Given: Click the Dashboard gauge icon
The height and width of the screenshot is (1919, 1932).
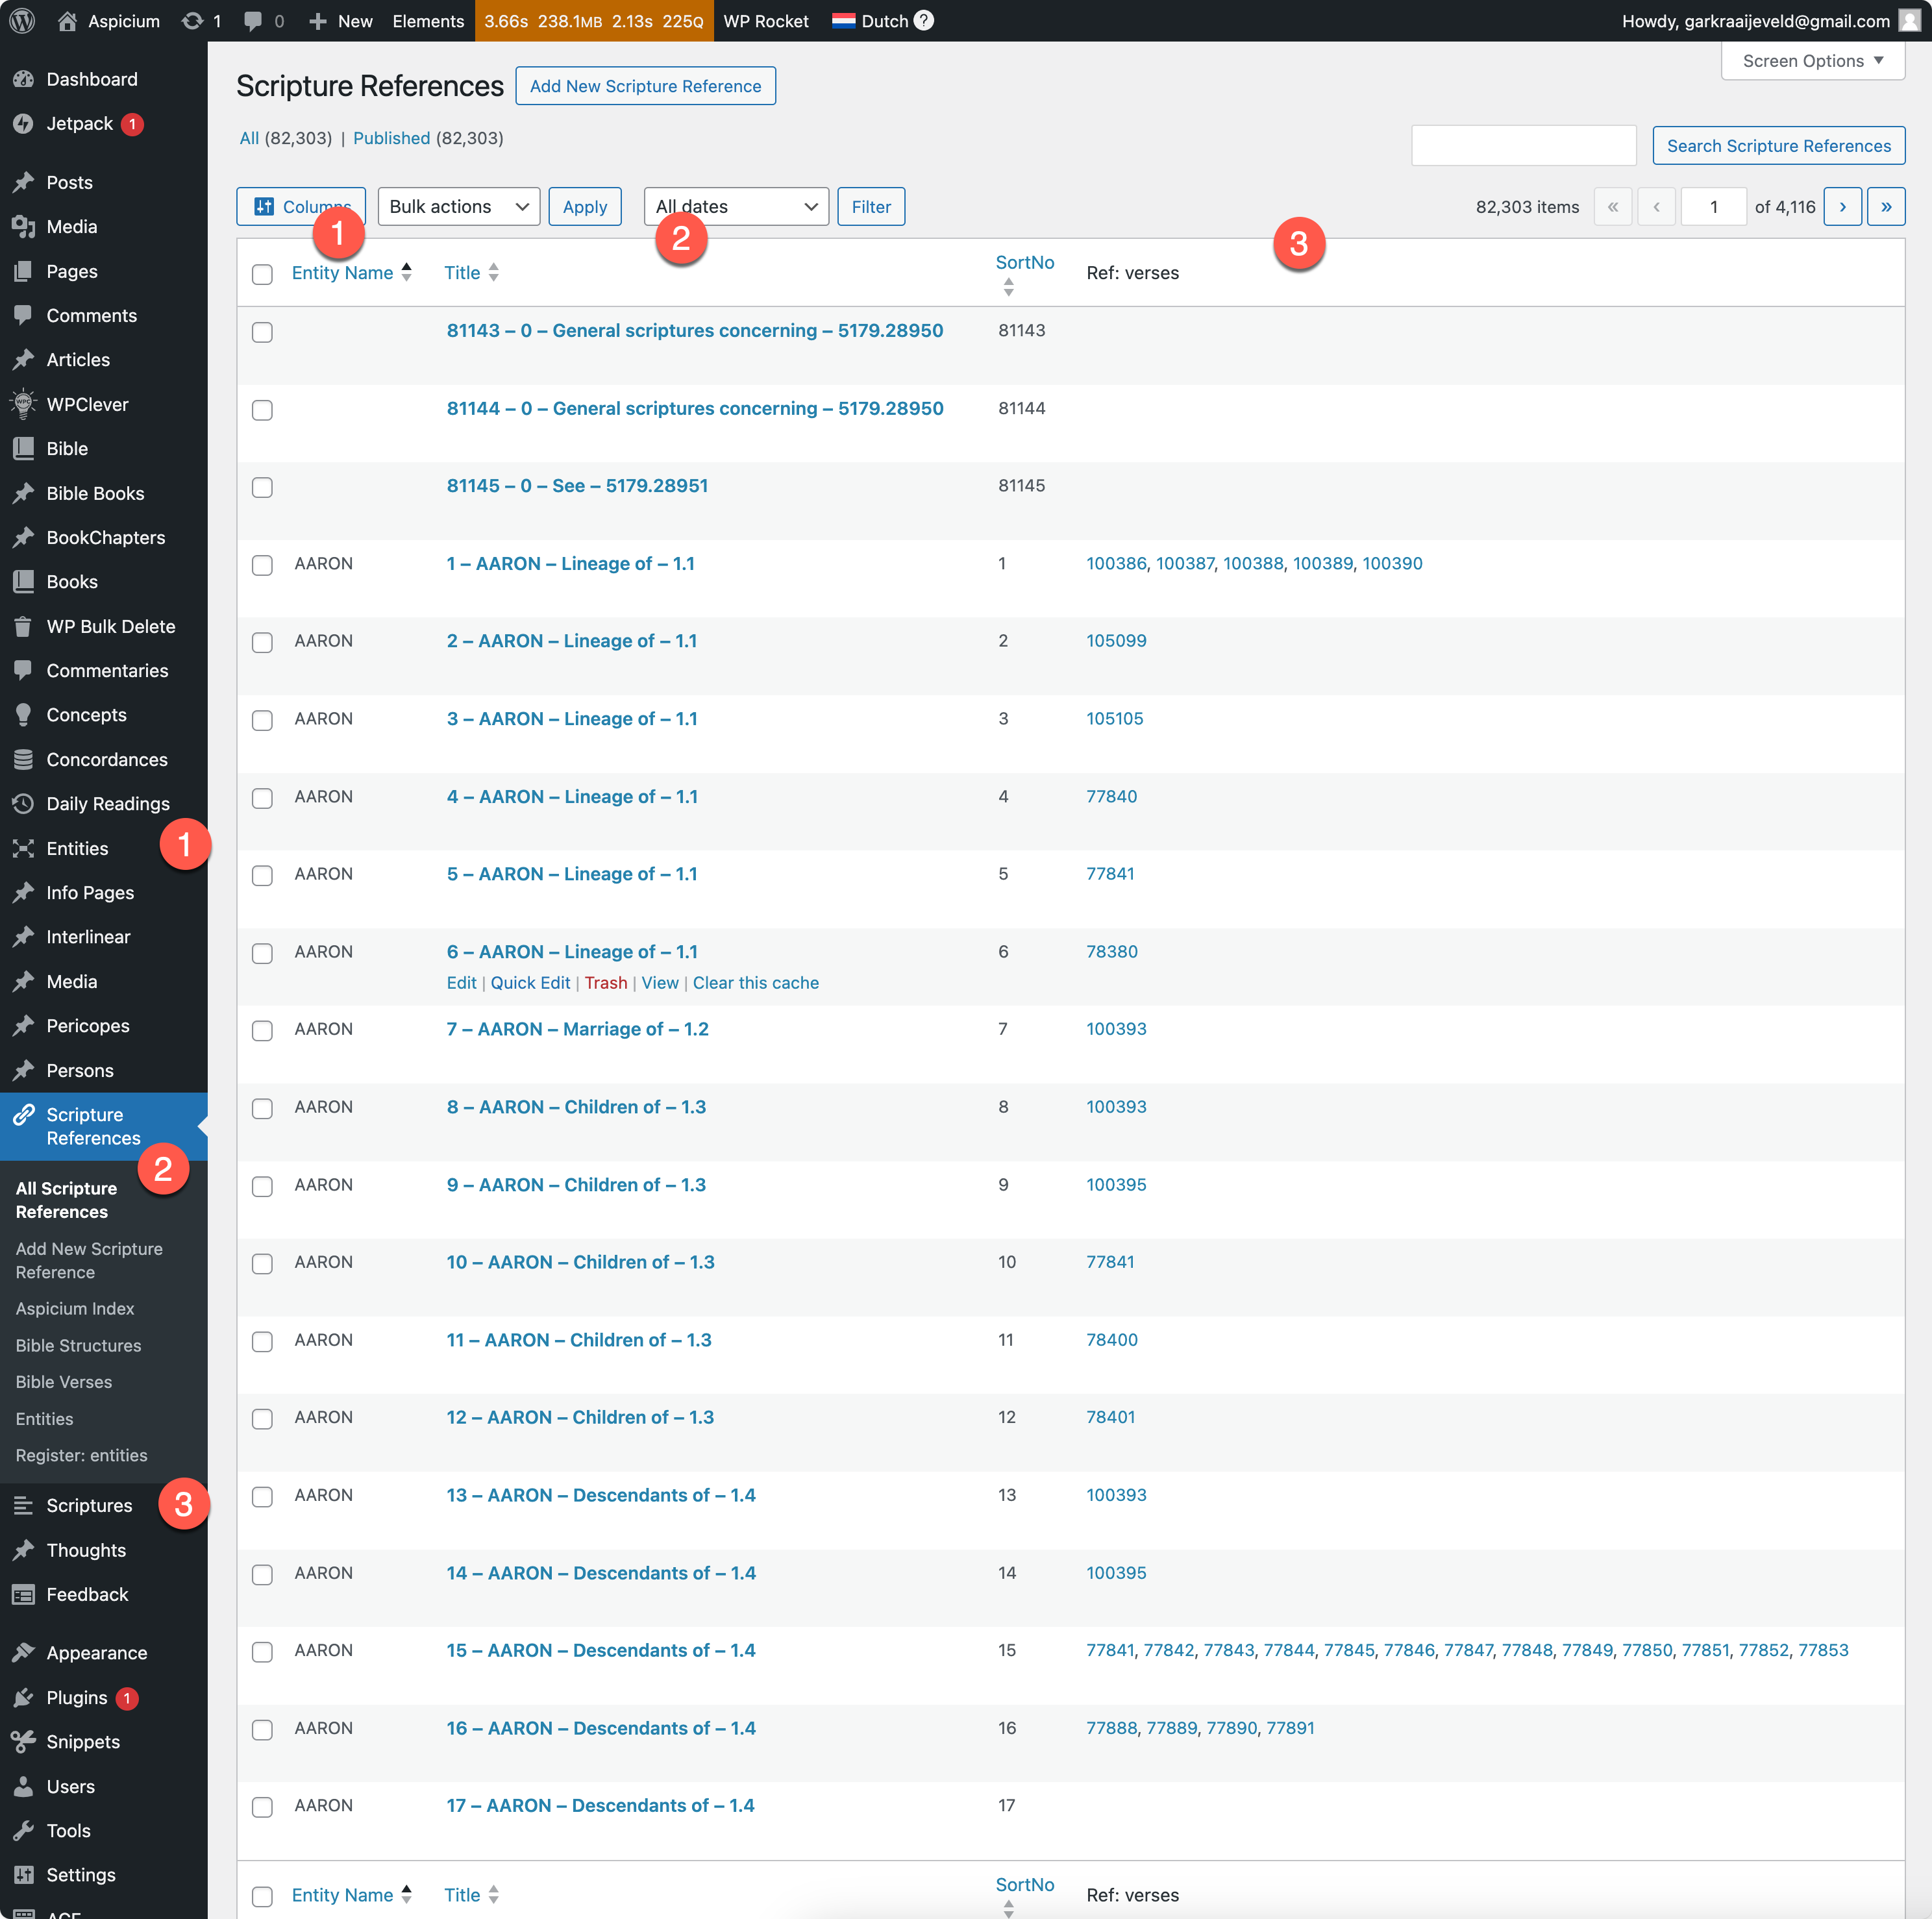Looking at the screenshot, I should tap(24, 79).
